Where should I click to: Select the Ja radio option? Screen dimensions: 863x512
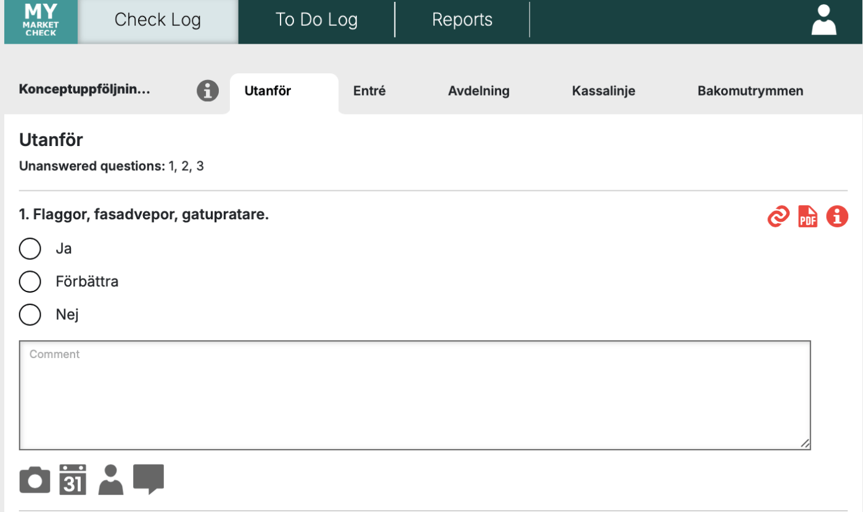[x=30, y=249]
